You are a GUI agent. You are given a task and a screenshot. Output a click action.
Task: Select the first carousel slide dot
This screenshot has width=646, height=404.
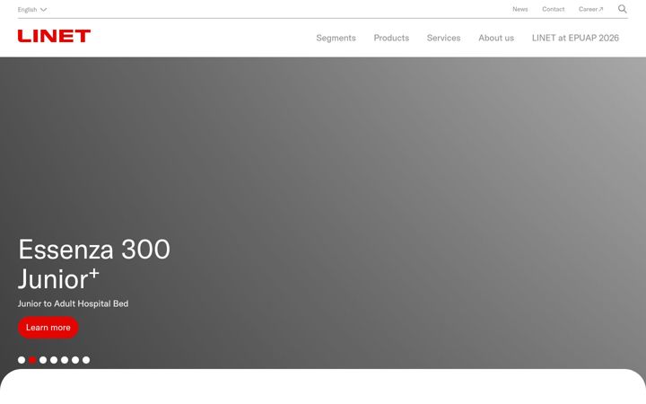click(x=22, y=360)
